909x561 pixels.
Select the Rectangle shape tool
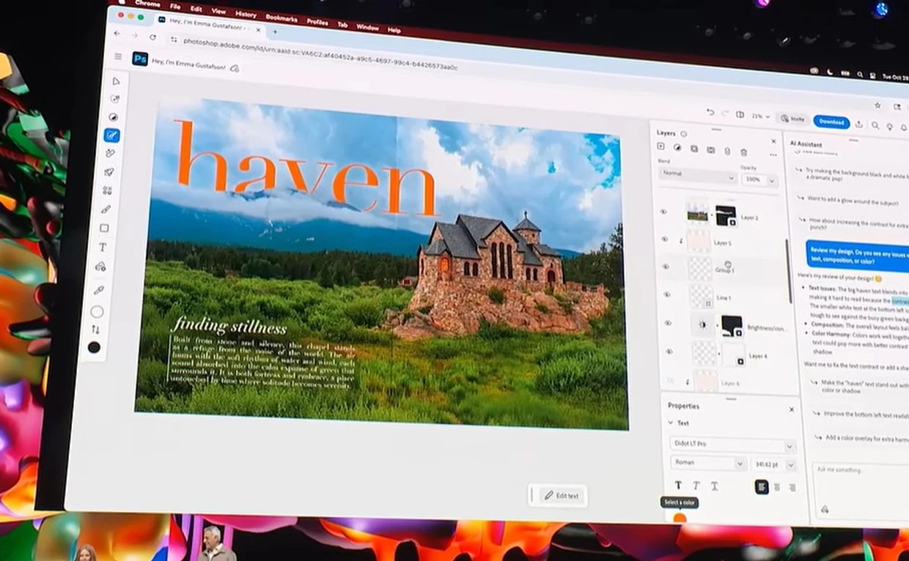point(104,228)
